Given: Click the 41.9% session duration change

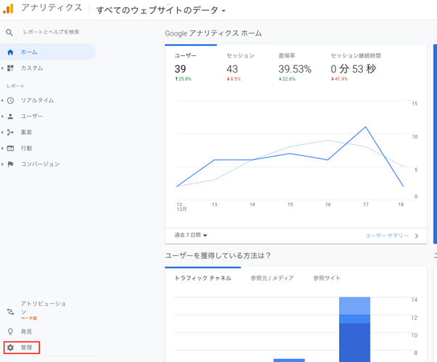Looking at the screenshot, I should click(x=339, y=79).
